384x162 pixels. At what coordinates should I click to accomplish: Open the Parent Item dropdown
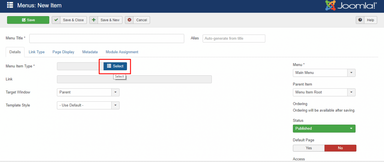tap(324, 92)
